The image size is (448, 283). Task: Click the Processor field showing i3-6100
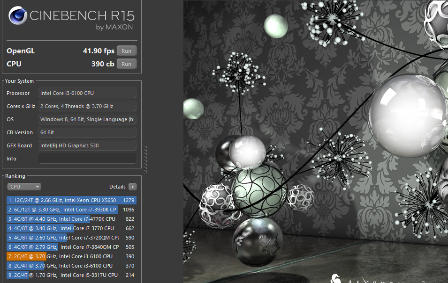click(x=87, y=93)
